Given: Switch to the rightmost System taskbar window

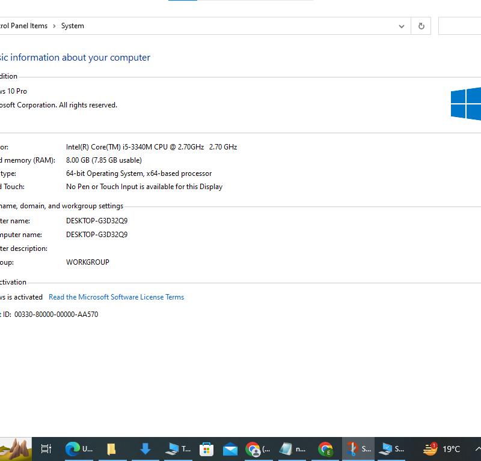Looking at the screenshot, I should (x=391, y=448).
